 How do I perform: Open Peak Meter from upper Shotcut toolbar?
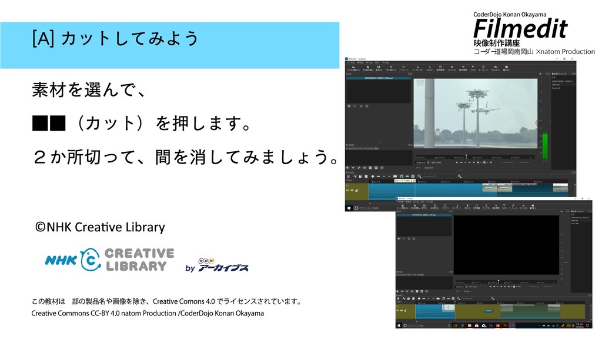tap(418, 67)
